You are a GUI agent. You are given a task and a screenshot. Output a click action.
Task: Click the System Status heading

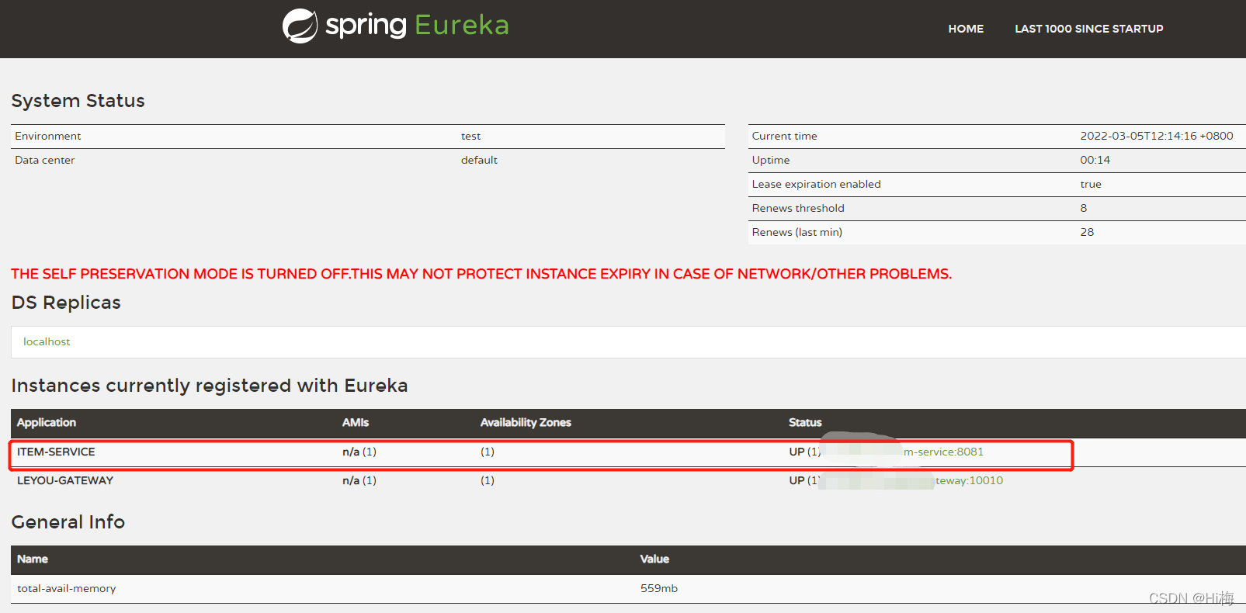click(78, 101)
